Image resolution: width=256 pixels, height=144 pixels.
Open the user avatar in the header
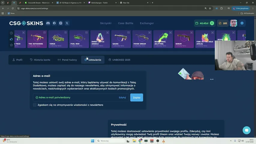233,23
